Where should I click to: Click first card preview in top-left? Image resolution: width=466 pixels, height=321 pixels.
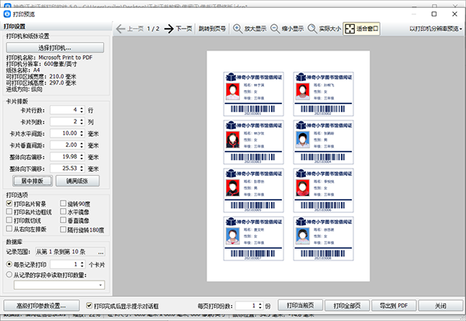coord(253,94)
